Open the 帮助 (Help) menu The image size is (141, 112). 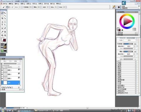(58, 4)
